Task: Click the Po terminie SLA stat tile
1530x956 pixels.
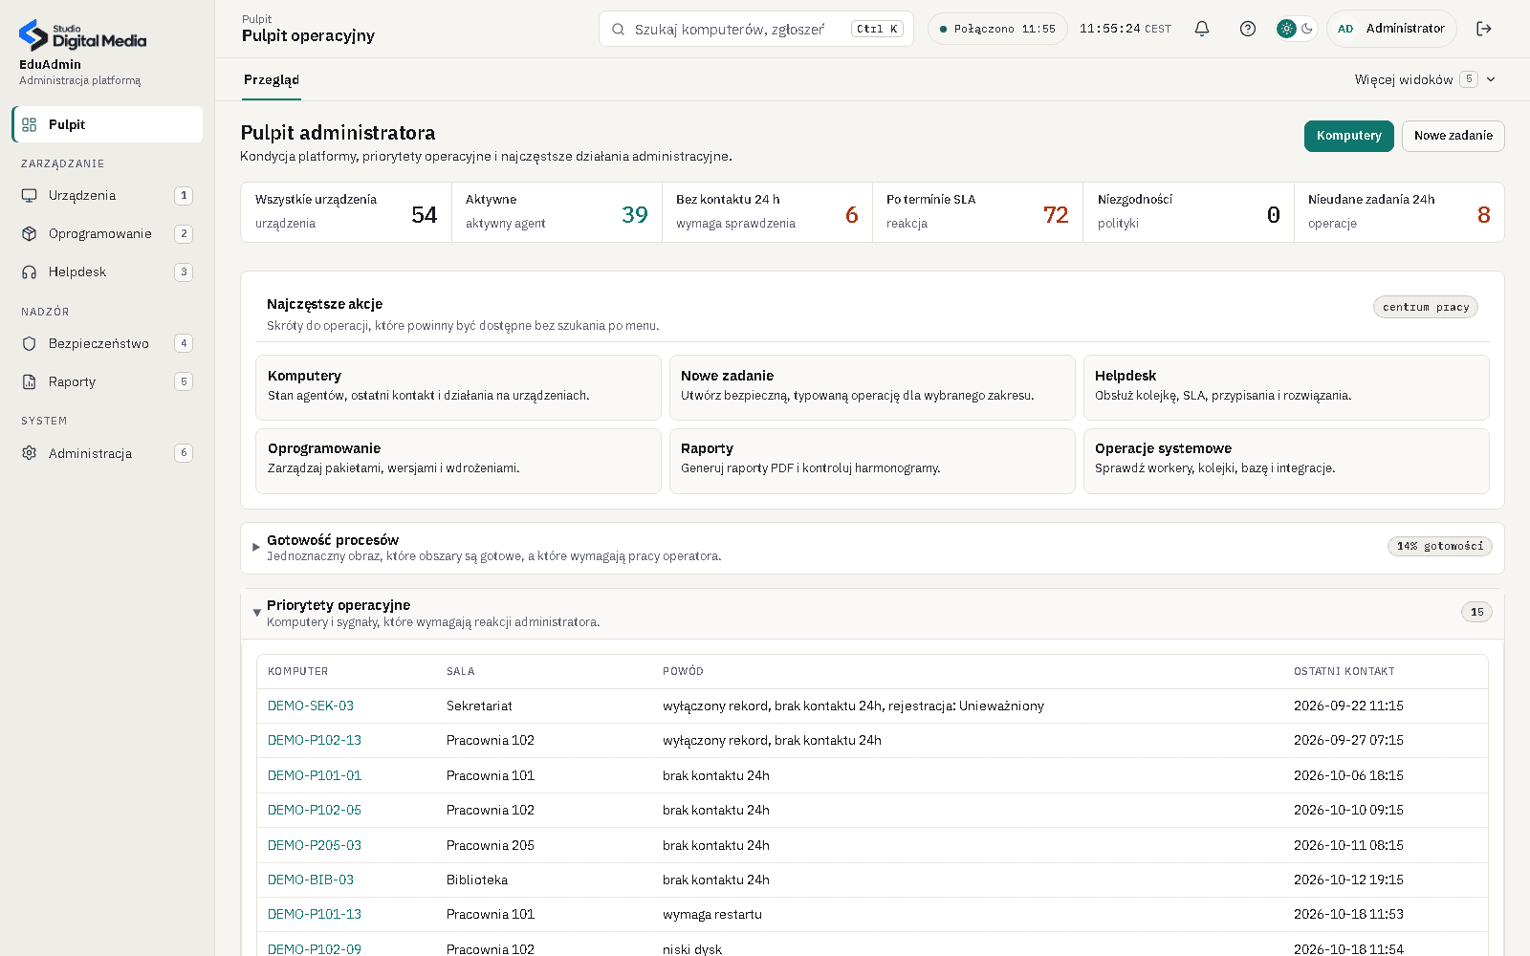Action: (x=977, y=212)
